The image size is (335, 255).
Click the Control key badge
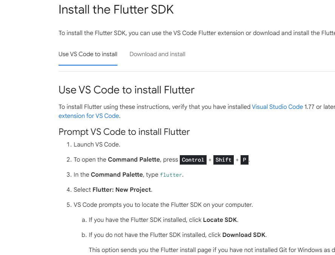click(193, 160)
